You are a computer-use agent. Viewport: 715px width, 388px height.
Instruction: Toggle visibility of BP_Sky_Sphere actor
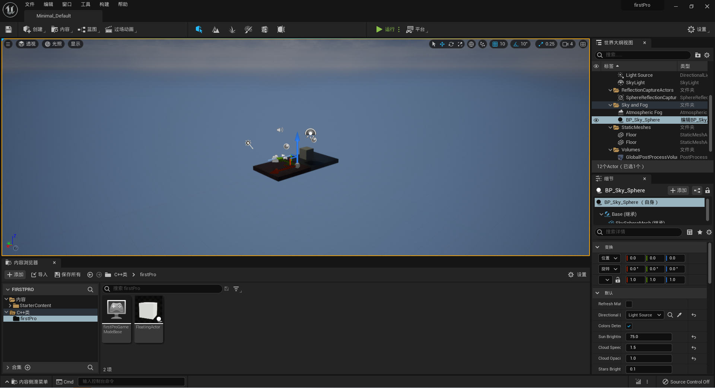(596, 120)
